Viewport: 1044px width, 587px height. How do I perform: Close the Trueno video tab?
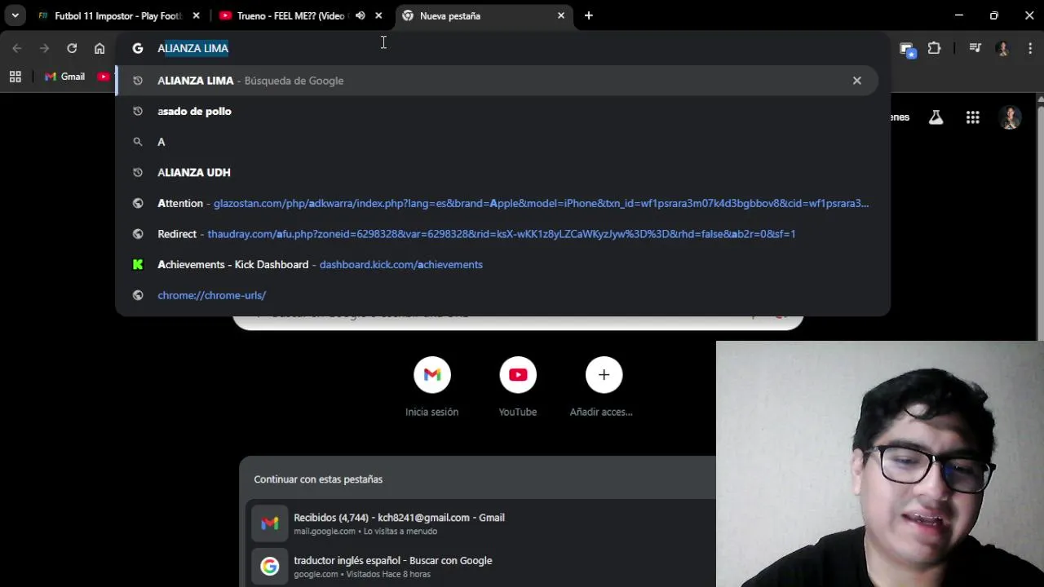tap(378, 15)
